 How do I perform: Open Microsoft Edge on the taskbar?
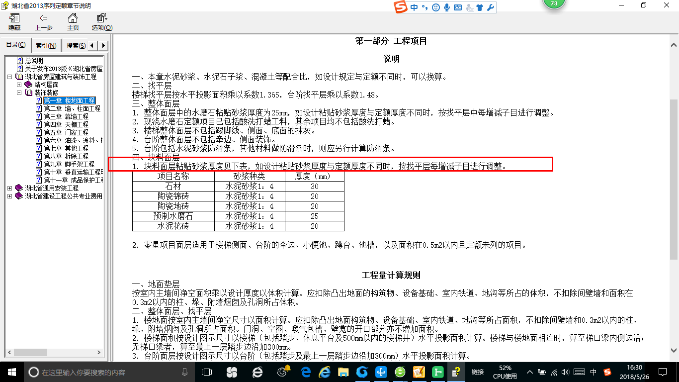click(306, 372)
